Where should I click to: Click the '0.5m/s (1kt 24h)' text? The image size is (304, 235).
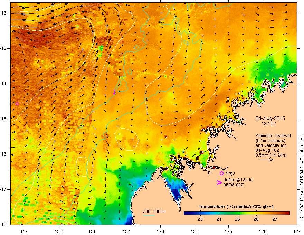coord(271,155)
